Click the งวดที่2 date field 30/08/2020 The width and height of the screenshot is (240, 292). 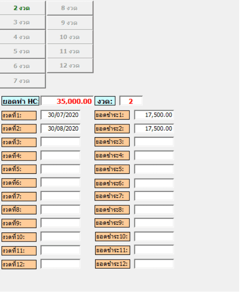pos(60,129)
